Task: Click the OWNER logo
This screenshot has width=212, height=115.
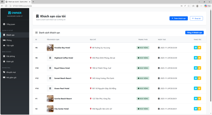Action: pyautogui.click(x=15, y=13)
